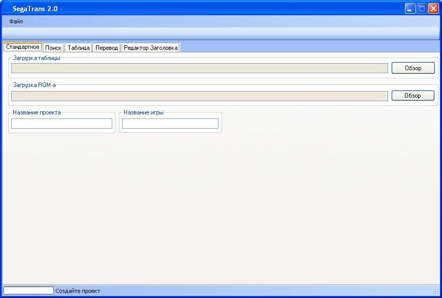Focus the Название проекта input field

pyautogui.click(x=62, y=124)
